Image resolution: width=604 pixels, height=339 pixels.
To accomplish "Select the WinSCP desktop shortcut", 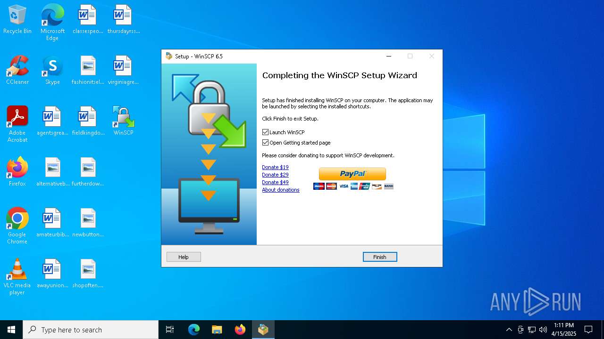I will 124,121.
